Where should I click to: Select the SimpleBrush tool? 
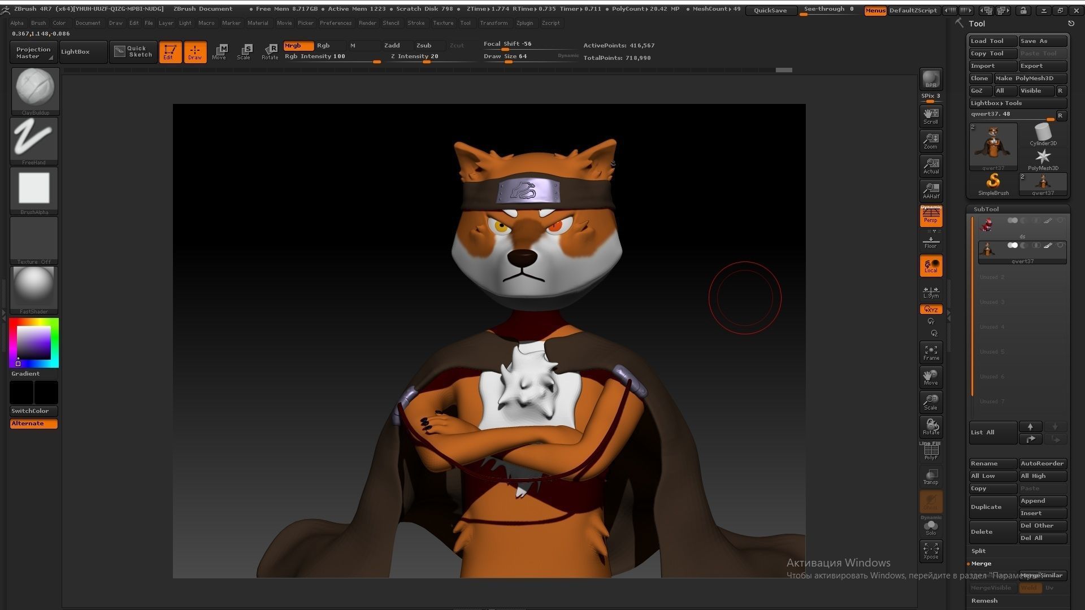click(x=993, y=184)
